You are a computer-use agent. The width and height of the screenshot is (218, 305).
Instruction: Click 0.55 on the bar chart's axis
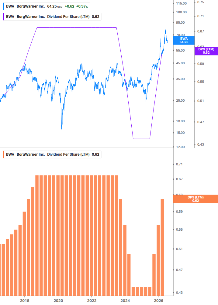click(179, 229)
